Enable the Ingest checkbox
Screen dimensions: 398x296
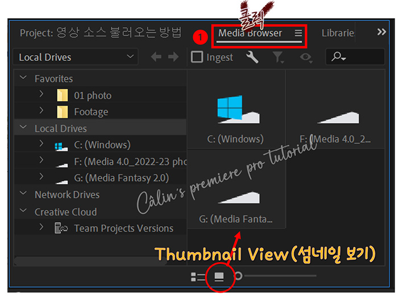197,57
